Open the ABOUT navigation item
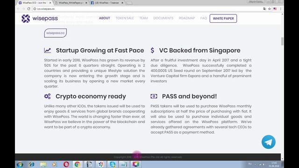 coord(105,18)
